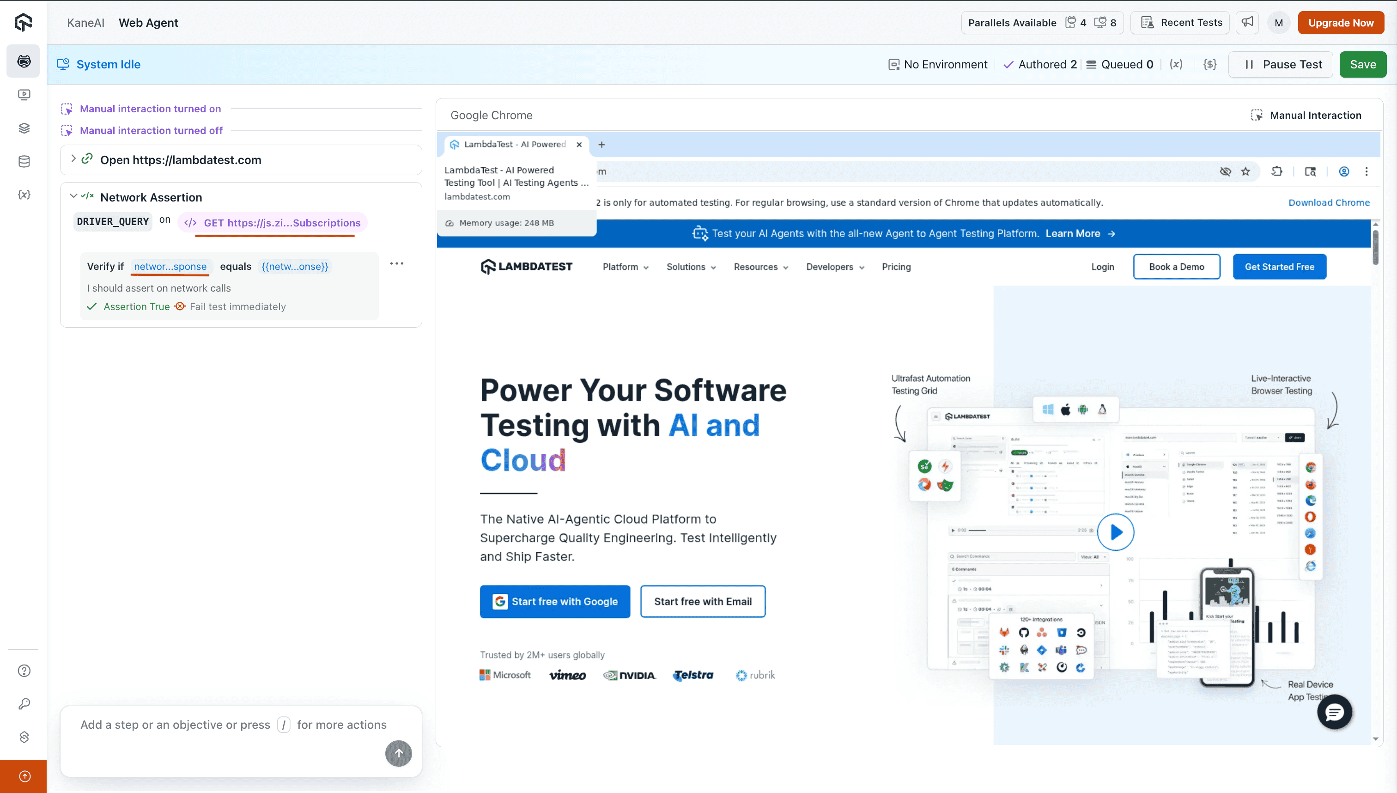Bookmark page with the star icon
Image resolution: width=1397 pixels, height=793 pixels.
pos(1245,171)
